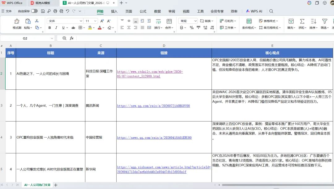Screen dimensions: 334x189
Task: Align text left horizontally
Action: 122,28
